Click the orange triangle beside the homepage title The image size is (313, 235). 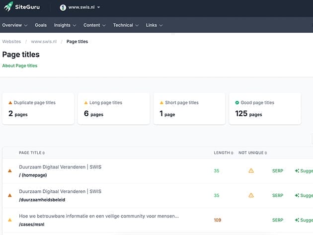click(9, 171)
